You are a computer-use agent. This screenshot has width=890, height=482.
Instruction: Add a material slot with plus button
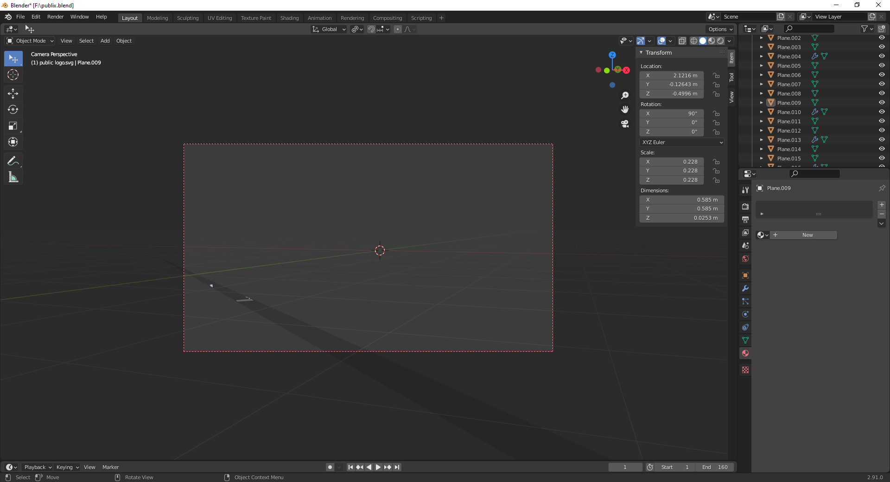coord(882,205)
